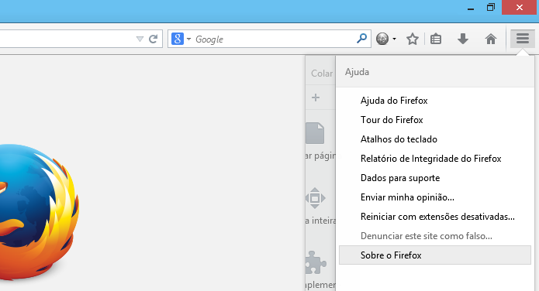Open Google search engine selector
Screen dimensions: 539x291
pyautogui.click(x=181, y=39)
